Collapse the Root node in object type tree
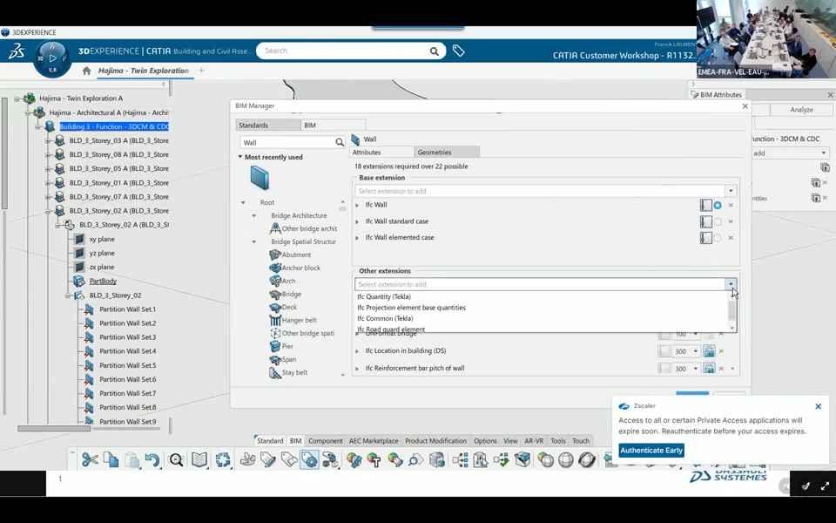This screenshot has width=836, height=523. [243, 203]
